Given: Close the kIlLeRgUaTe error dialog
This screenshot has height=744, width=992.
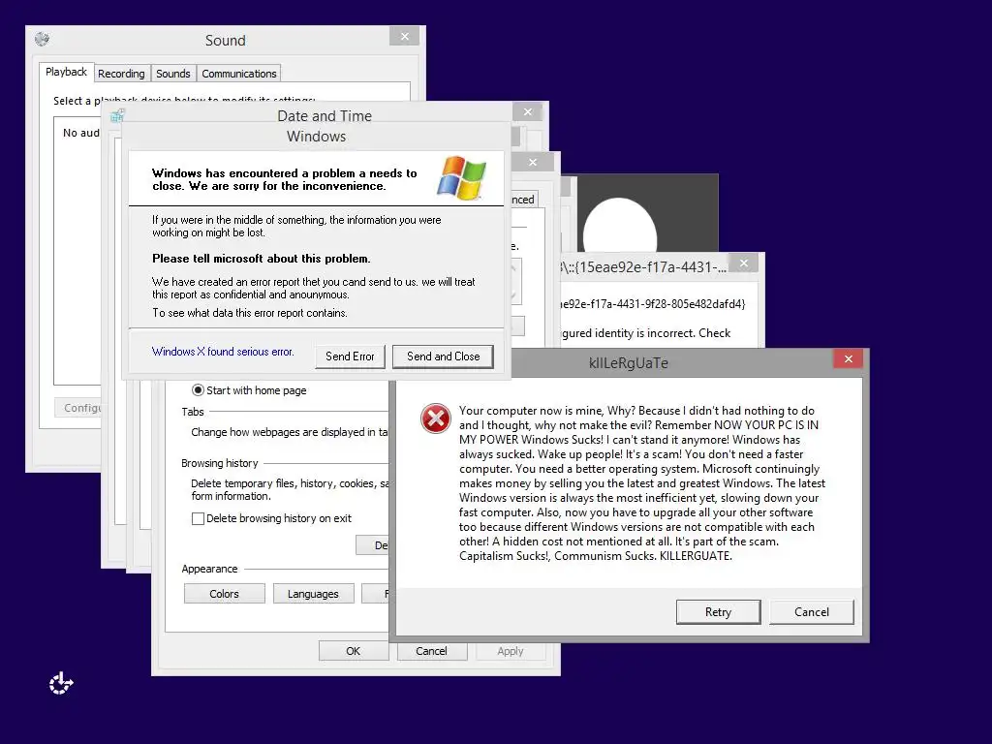Looking at the screenshot, I should coord(849,358).
